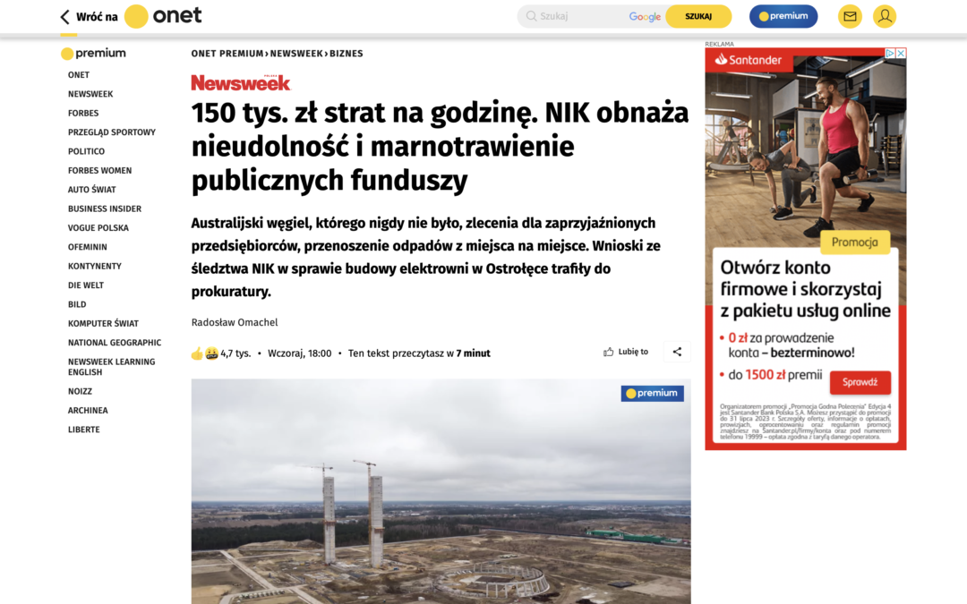The width and height of the screenshot is (967, 604).
Task: Click the reactions emoji count 4,7 tys.
Action: click(221, 353)
